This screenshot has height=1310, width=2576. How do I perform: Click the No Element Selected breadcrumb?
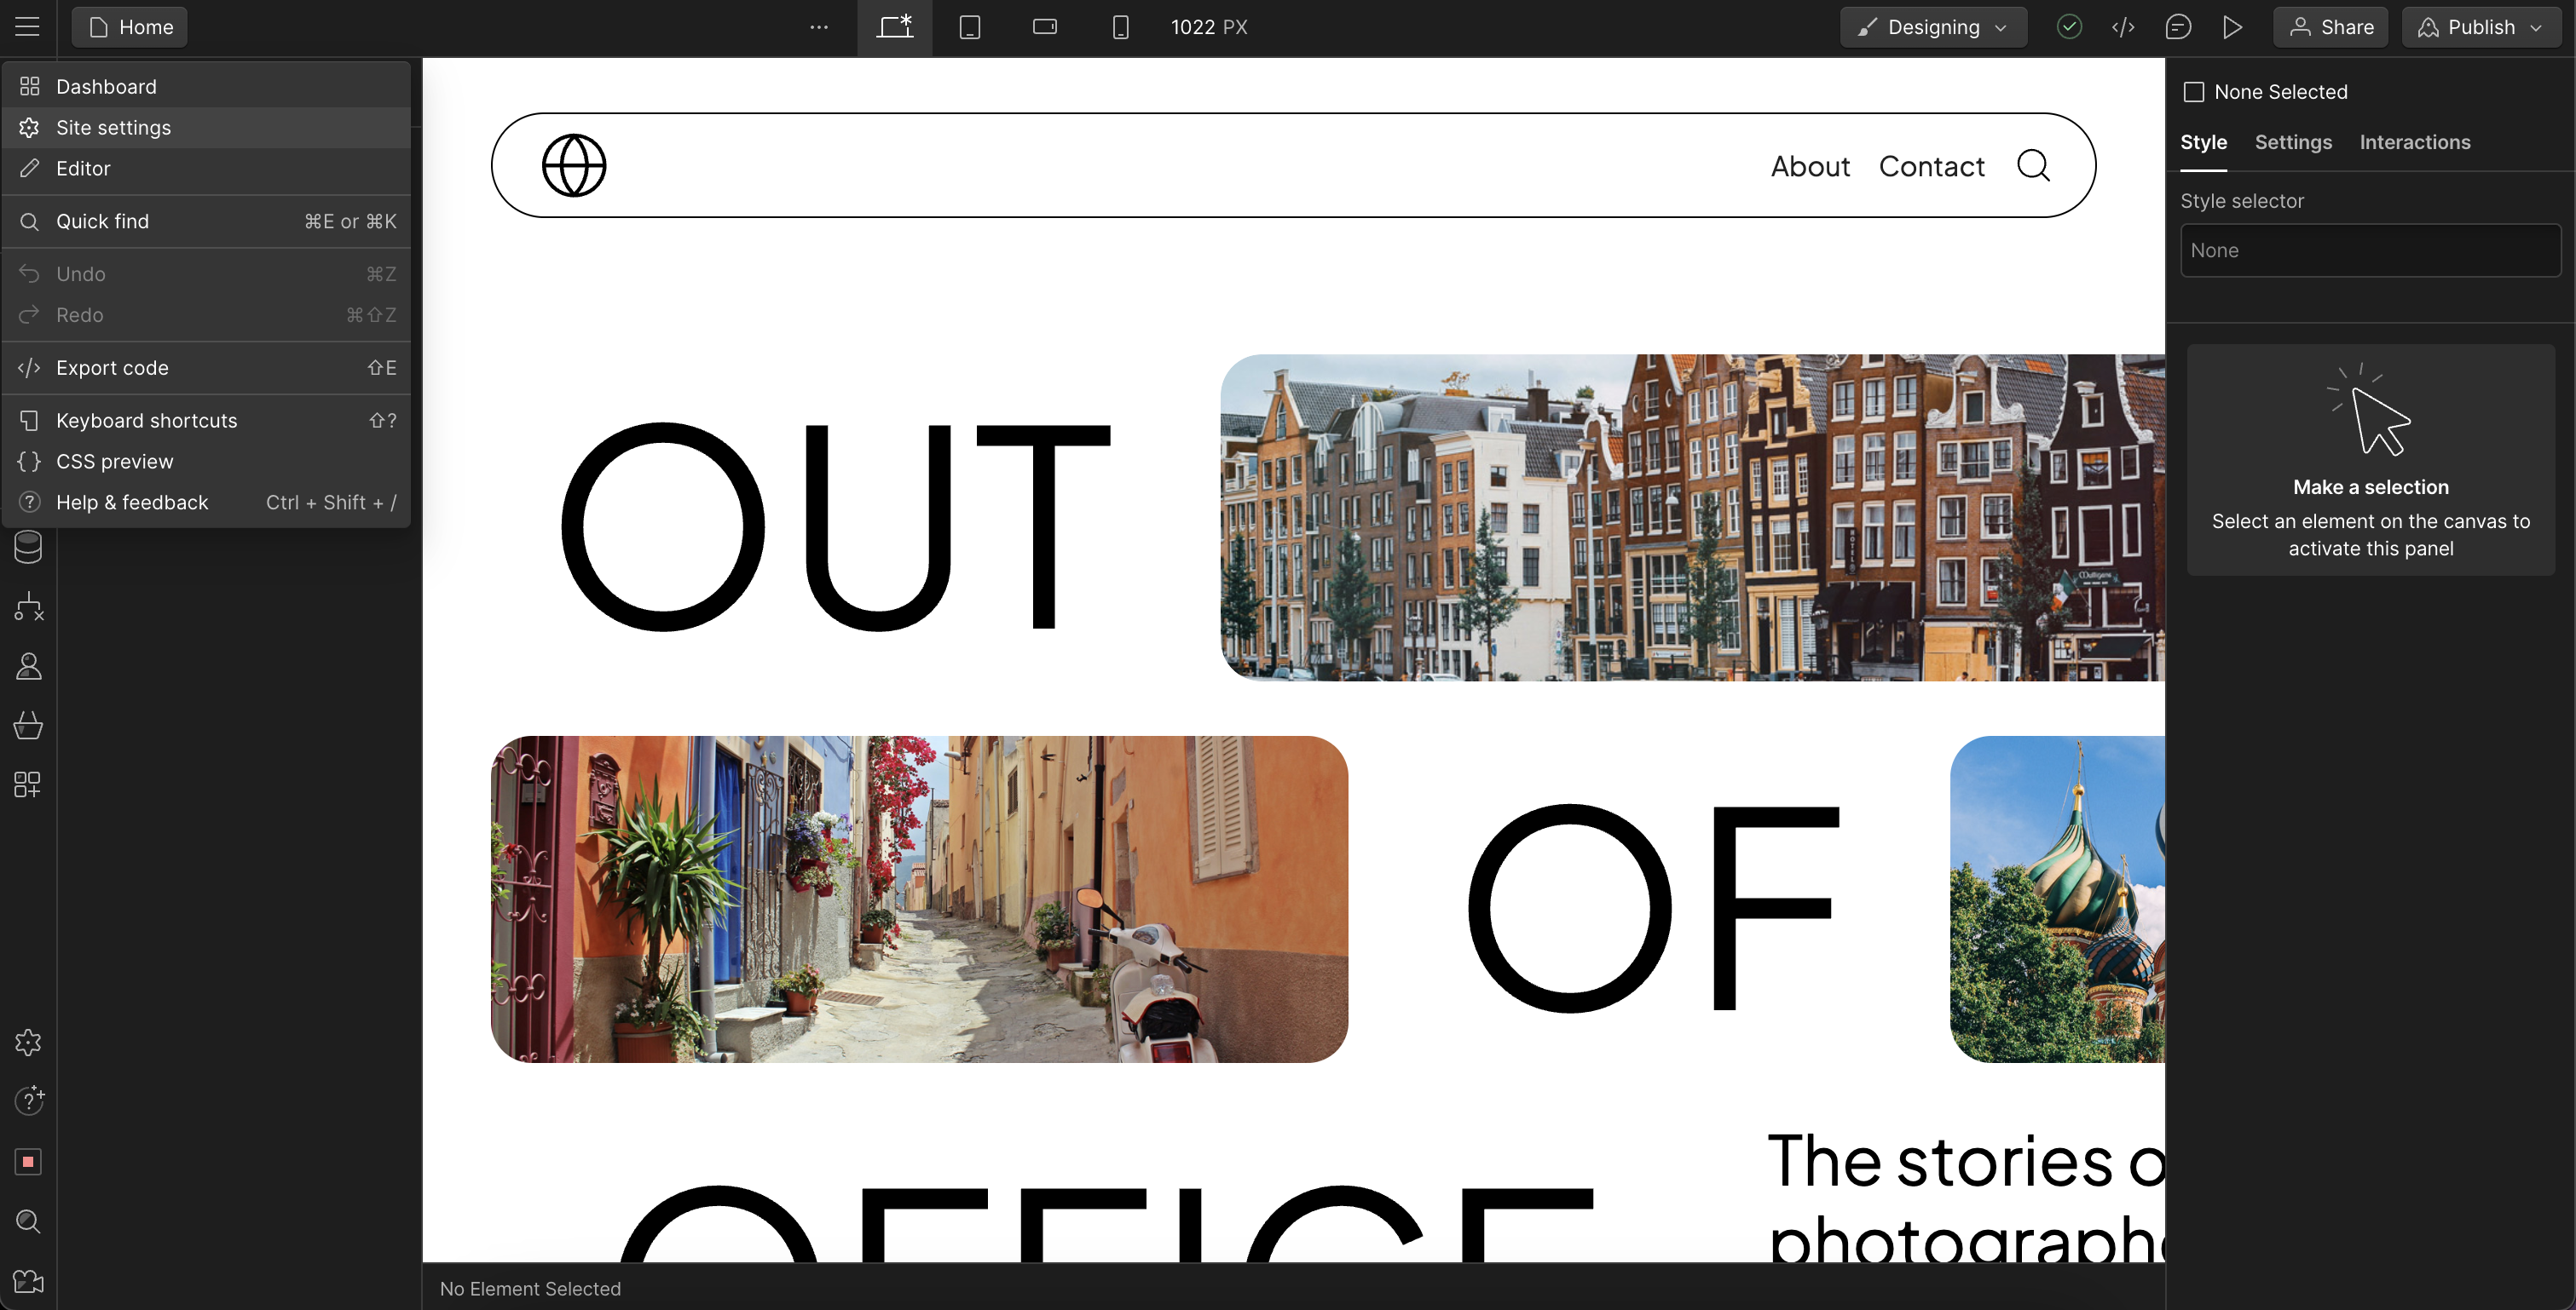530,1289
